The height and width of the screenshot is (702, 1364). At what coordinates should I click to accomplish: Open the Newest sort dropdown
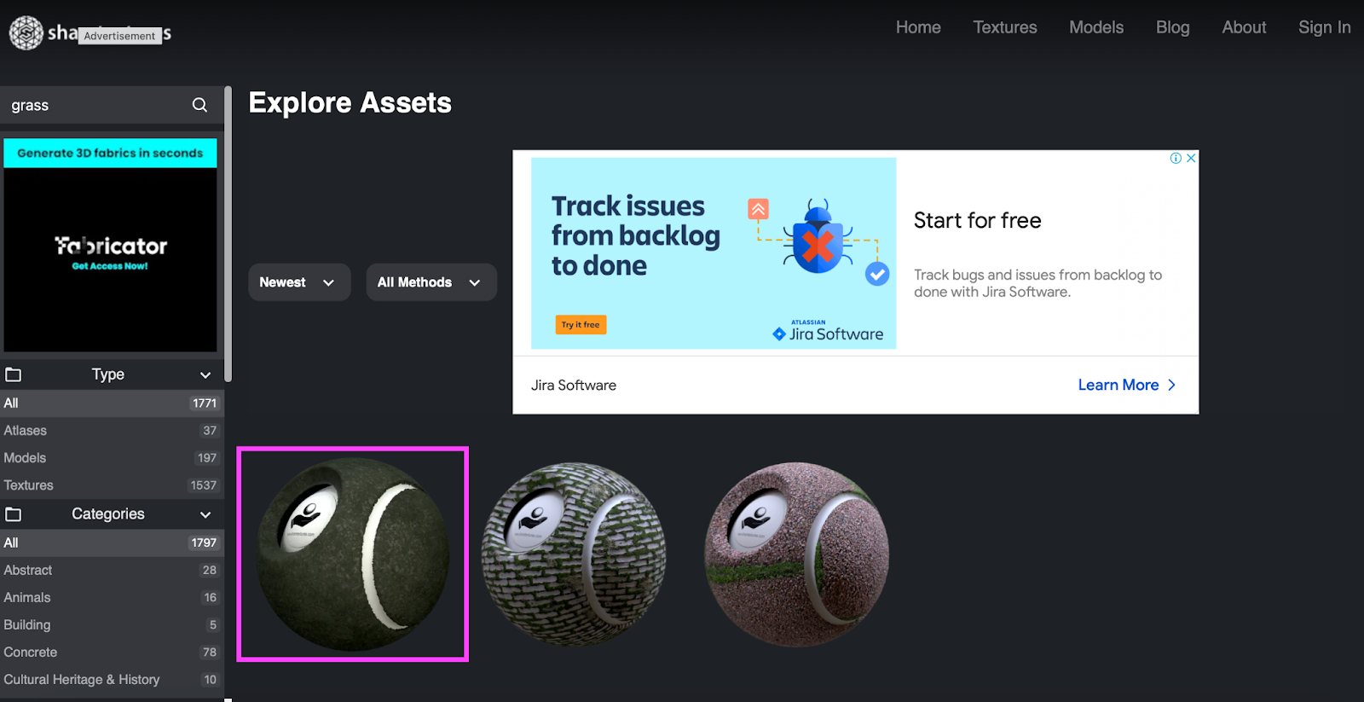click(299, 282)
